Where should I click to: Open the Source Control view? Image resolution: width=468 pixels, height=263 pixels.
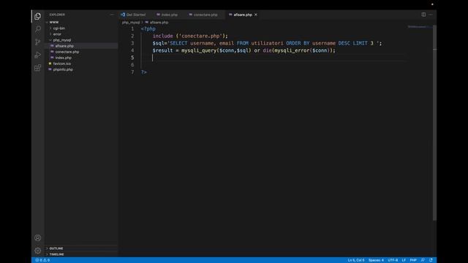tap(37, 42)
